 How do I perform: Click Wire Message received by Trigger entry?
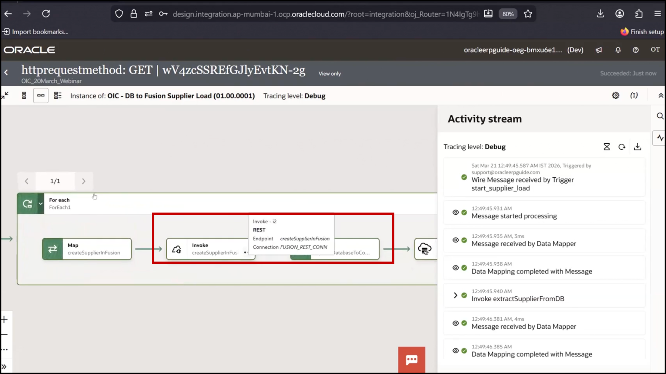tap(544, 177)
